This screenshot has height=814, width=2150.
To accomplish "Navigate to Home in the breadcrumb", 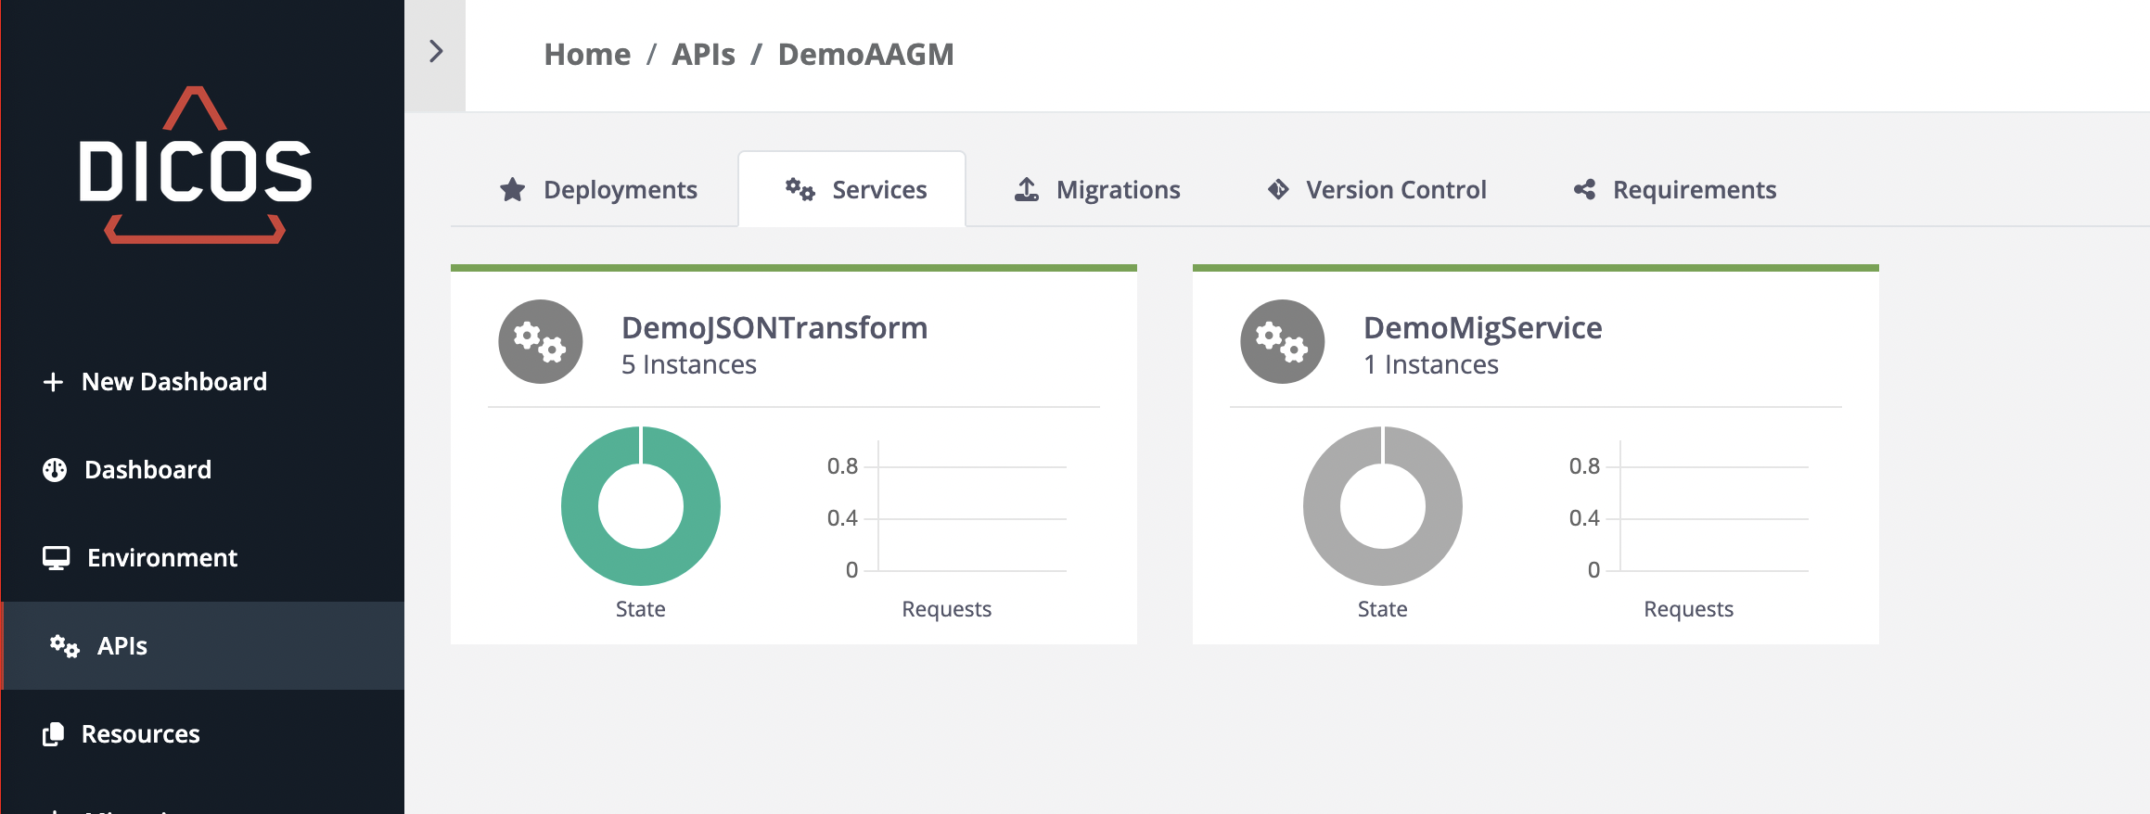I will coord(587,55).
